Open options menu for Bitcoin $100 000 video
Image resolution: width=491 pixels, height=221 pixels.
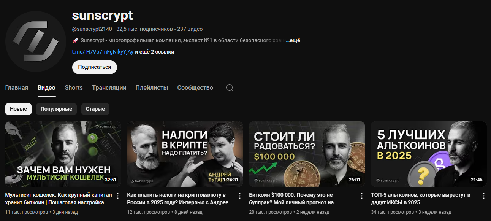[362, 196]
